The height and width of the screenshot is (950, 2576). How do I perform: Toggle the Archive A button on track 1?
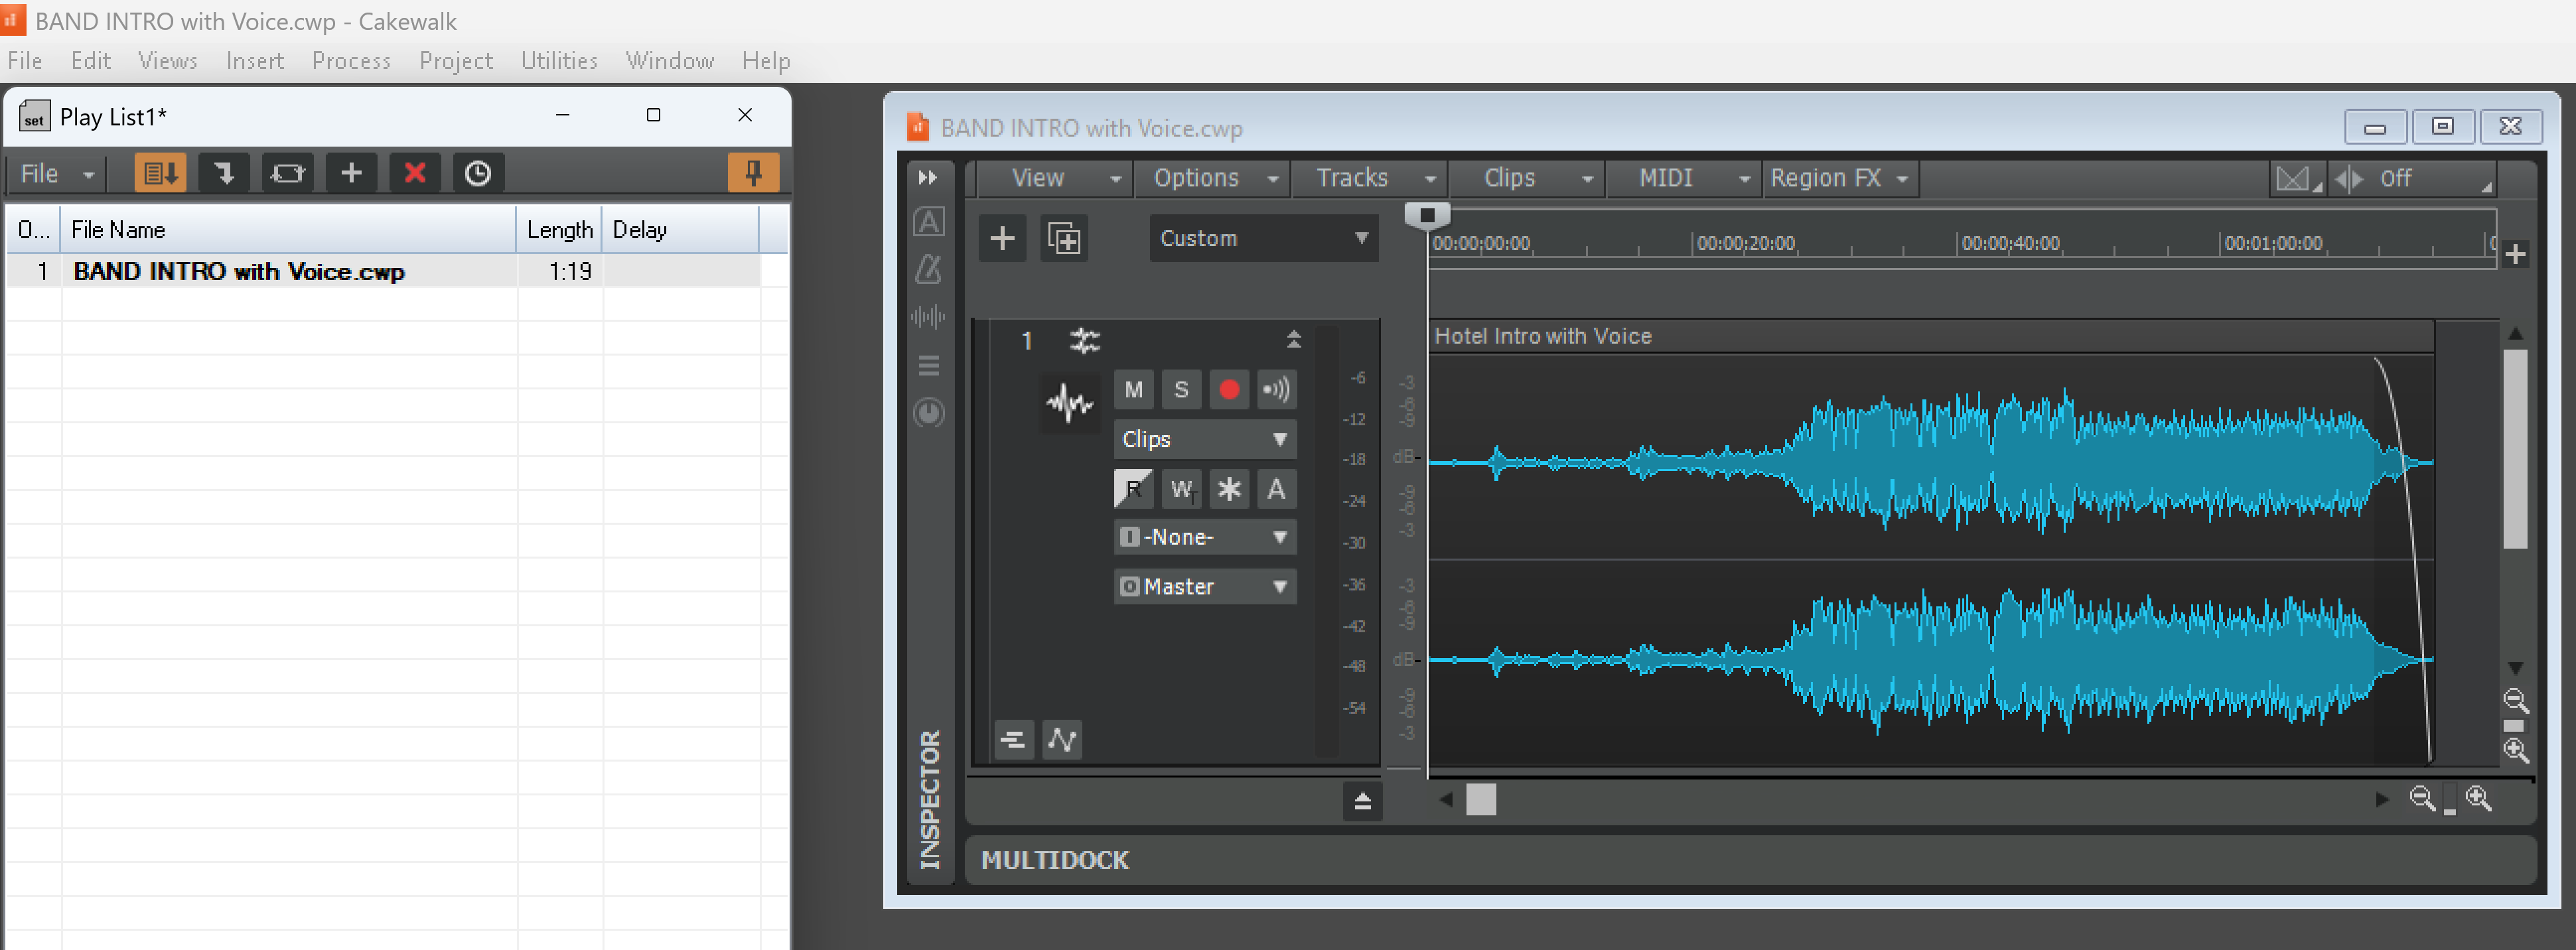click(1277, 489)
